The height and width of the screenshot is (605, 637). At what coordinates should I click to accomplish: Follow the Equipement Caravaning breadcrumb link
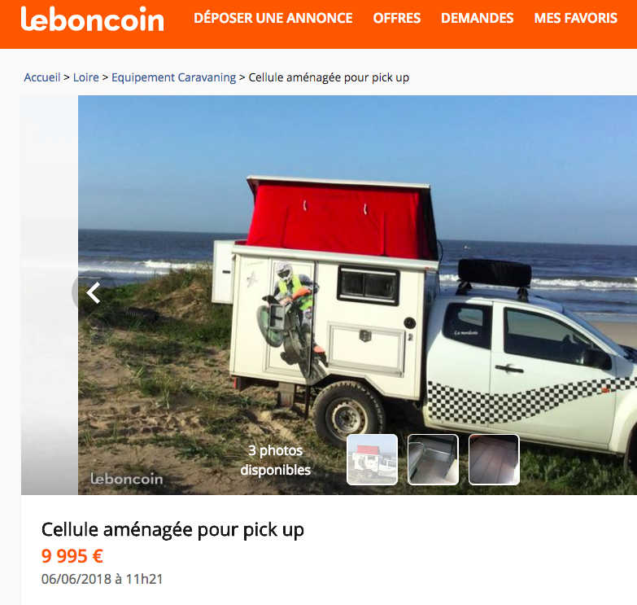(x=174, y=77)
